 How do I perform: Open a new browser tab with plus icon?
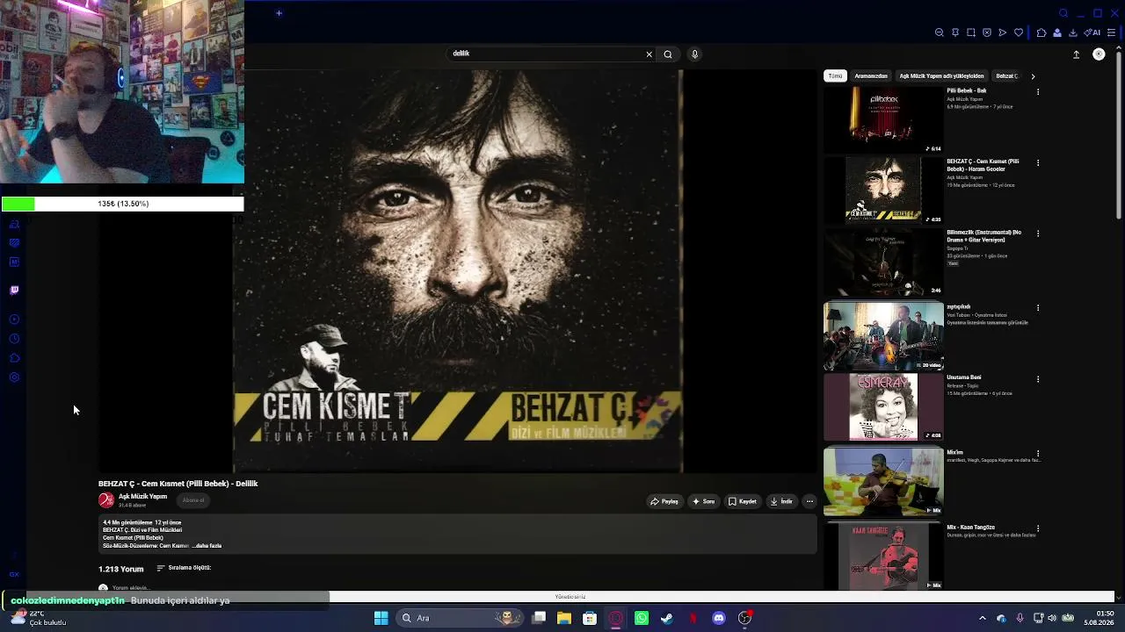tap(279, 13)
